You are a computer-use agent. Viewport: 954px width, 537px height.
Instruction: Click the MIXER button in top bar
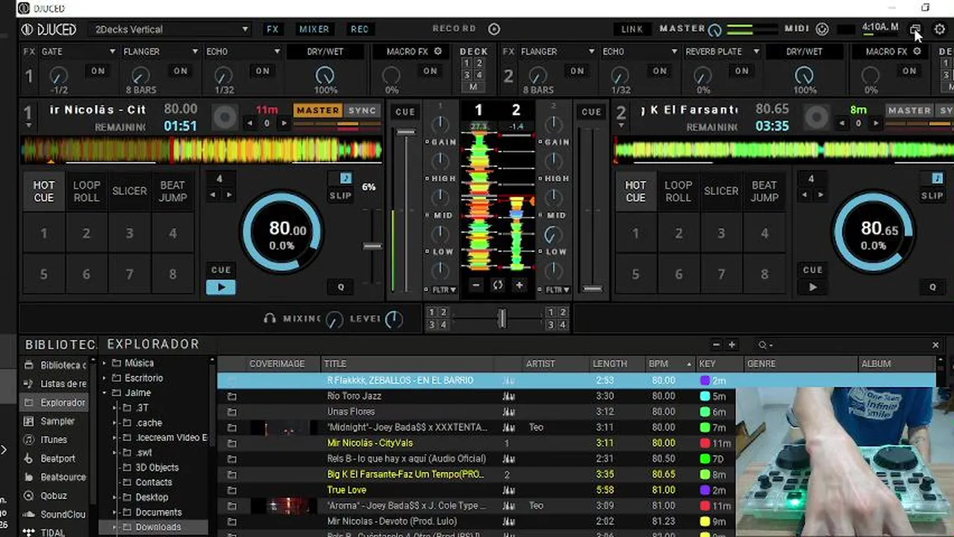(314, 29)
